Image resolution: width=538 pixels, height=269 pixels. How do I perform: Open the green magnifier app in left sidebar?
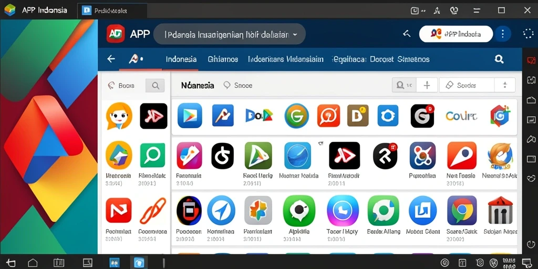[152, 156]
